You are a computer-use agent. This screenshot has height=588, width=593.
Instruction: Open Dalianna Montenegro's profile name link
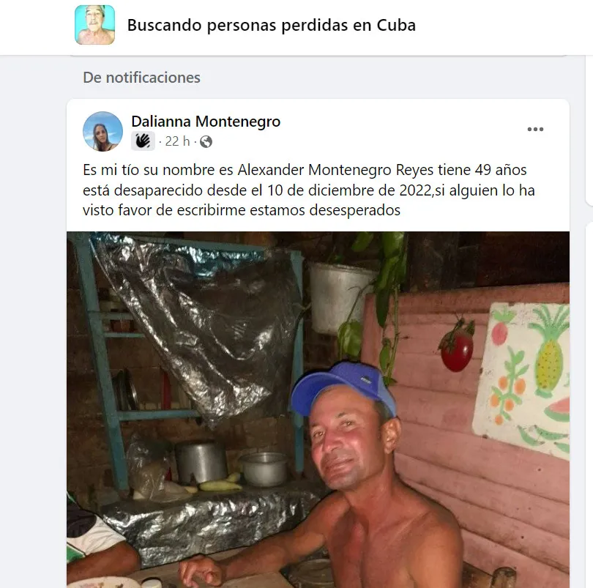206,122
